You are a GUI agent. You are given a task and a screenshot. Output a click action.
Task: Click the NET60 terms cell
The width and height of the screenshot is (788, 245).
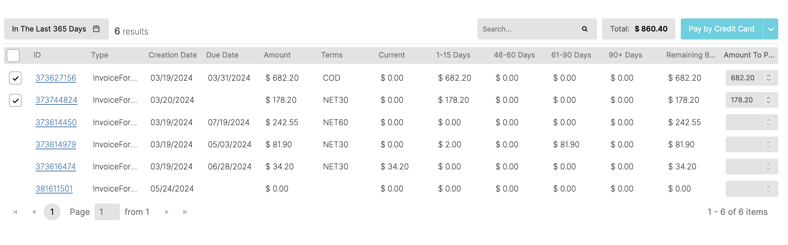[x=335, y=122]
